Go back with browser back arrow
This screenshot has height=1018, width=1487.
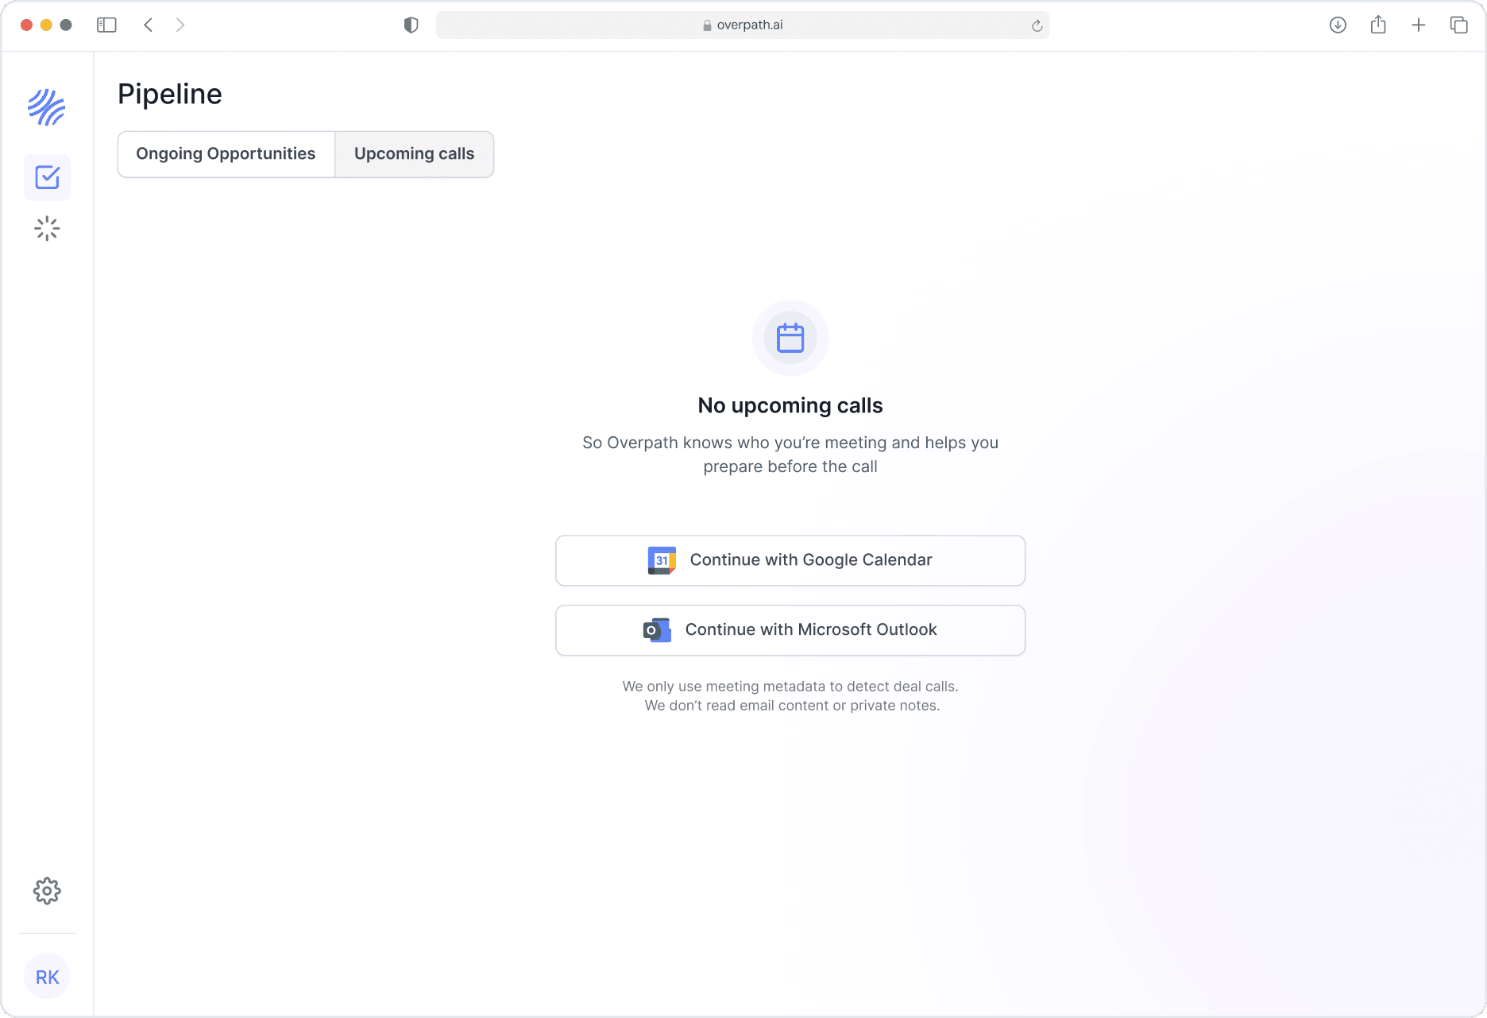pos(149,25)
